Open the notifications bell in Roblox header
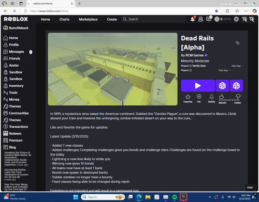This screenshot has height=202, width=259. pos(193,19)
